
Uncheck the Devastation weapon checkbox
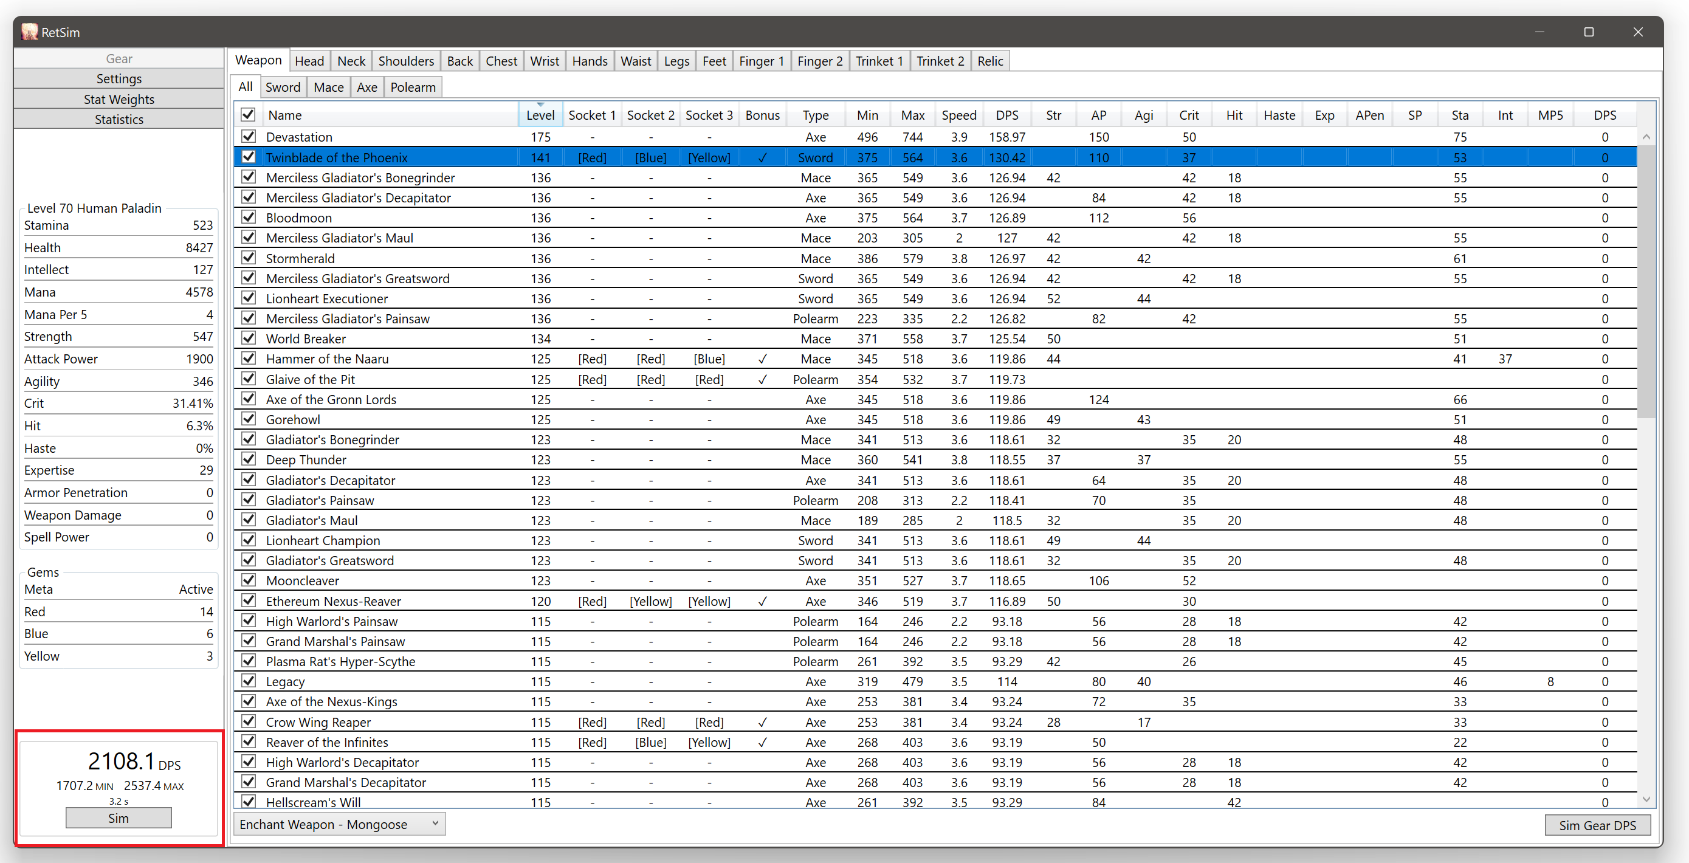[248, 136]
